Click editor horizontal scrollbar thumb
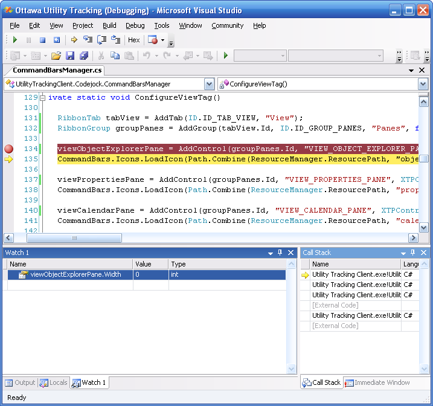The width and height of the screenshot is (433, 406). click(x=74, y=238)
